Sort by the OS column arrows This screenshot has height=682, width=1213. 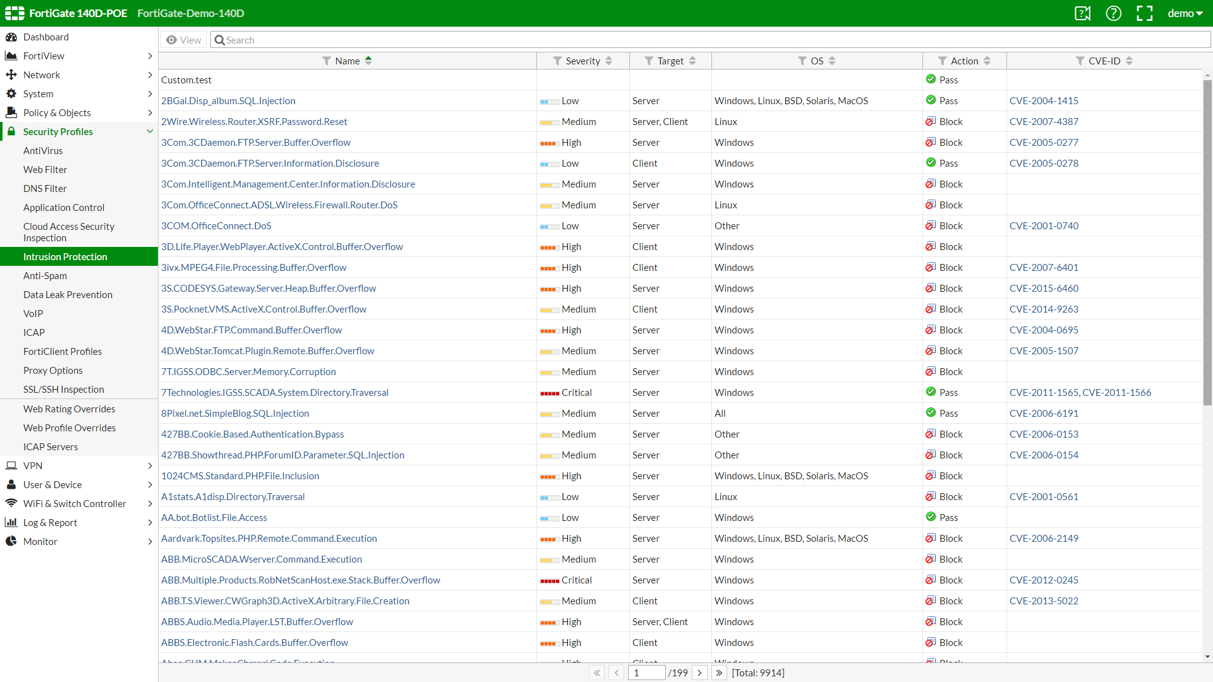pos(832,61)
